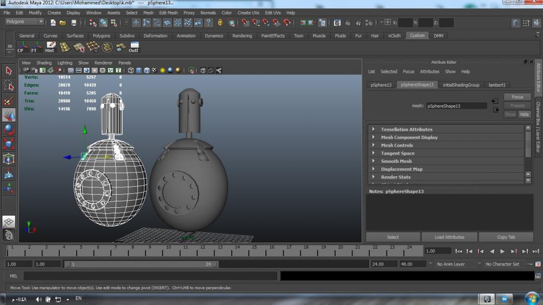Toggle the Attribute Editor show/hide icon
543x305 pixels.
516,23
